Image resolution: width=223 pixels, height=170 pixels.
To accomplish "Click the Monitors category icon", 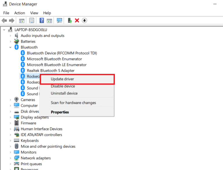I will coord(17,152).
